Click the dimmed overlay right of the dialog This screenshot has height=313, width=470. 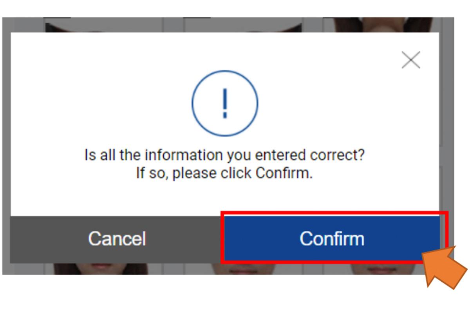(446, 117)
